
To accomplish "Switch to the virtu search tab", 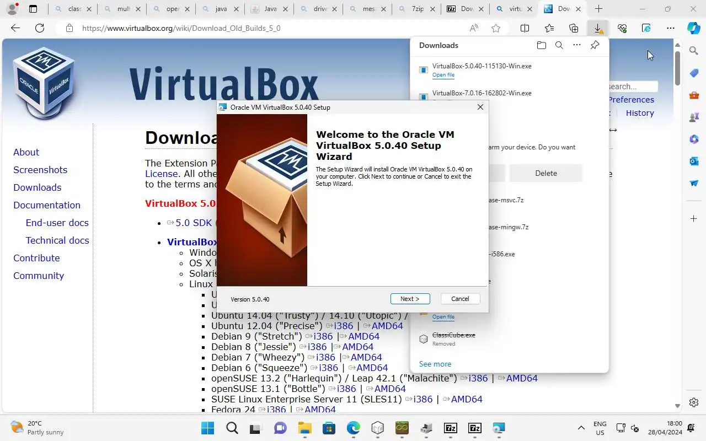I will coord(515,9).
